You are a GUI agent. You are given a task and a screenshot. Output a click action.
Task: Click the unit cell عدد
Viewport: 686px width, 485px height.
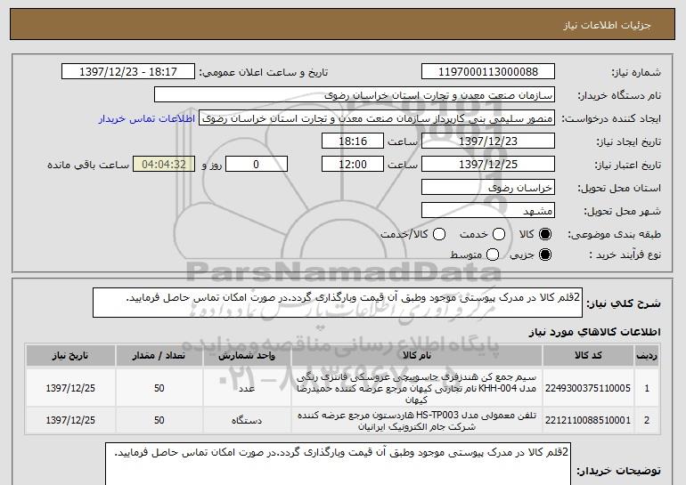(247, 388)
